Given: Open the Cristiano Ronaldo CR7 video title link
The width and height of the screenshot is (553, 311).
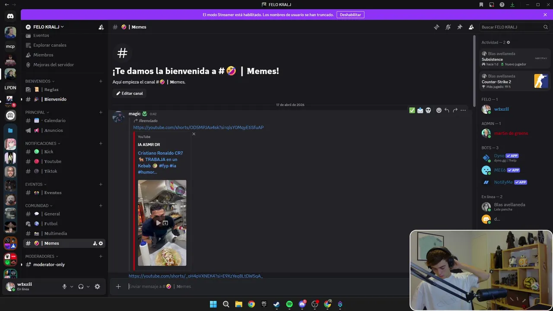Looking at the screenshot, I should [x=160, y=162].
